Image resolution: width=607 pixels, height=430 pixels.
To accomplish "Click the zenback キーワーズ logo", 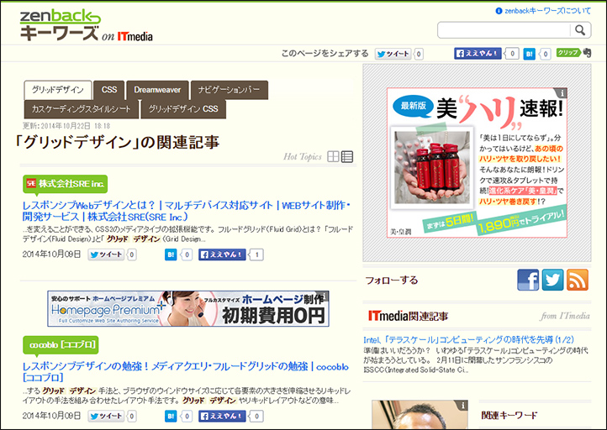I will (60, 25).
